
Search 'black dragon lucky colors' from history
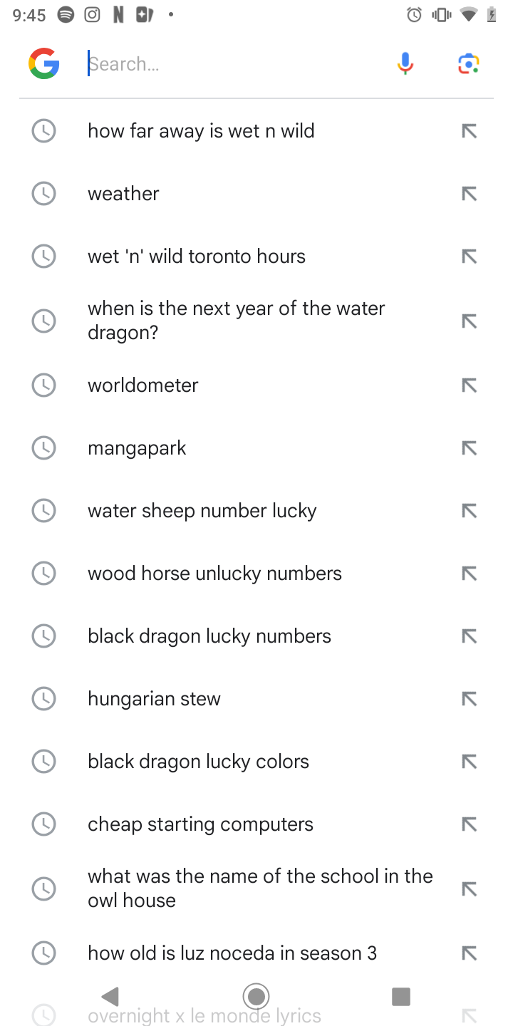198,762
